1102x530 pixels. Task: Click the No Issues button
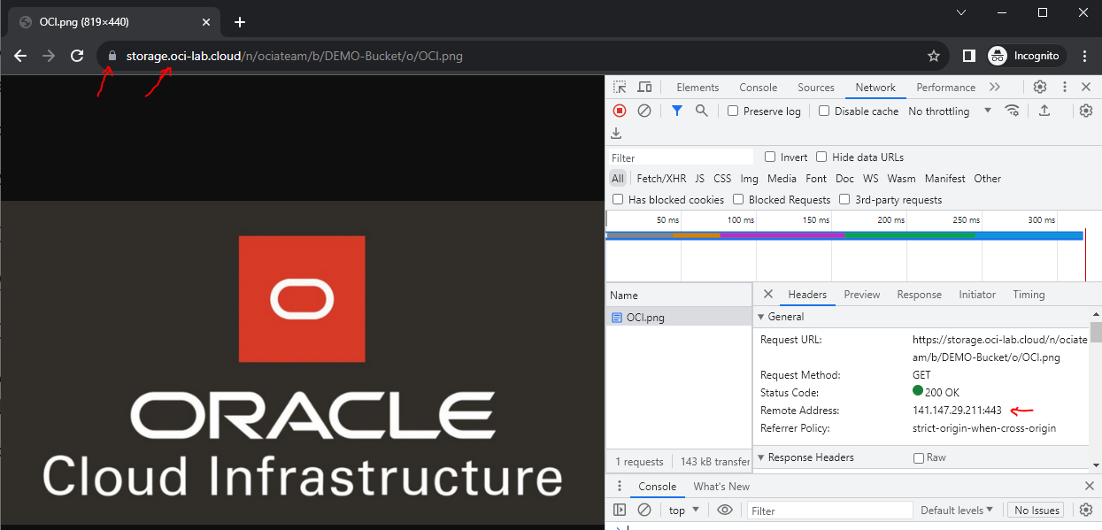click(x=1036, y=511)
